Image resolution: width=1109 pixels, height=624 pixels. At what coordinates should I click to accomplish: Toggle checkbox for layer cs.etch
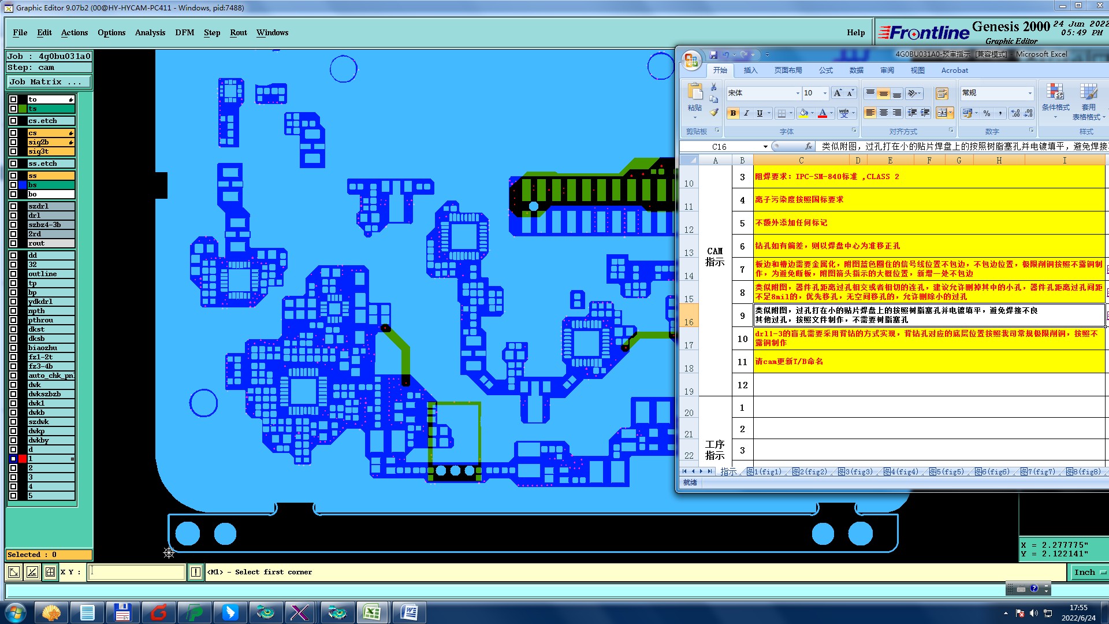point(13,121)
